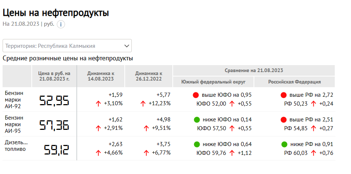Click the Бензин марки АИ-92 row label

pyautogui.click(x=14, y=99)
